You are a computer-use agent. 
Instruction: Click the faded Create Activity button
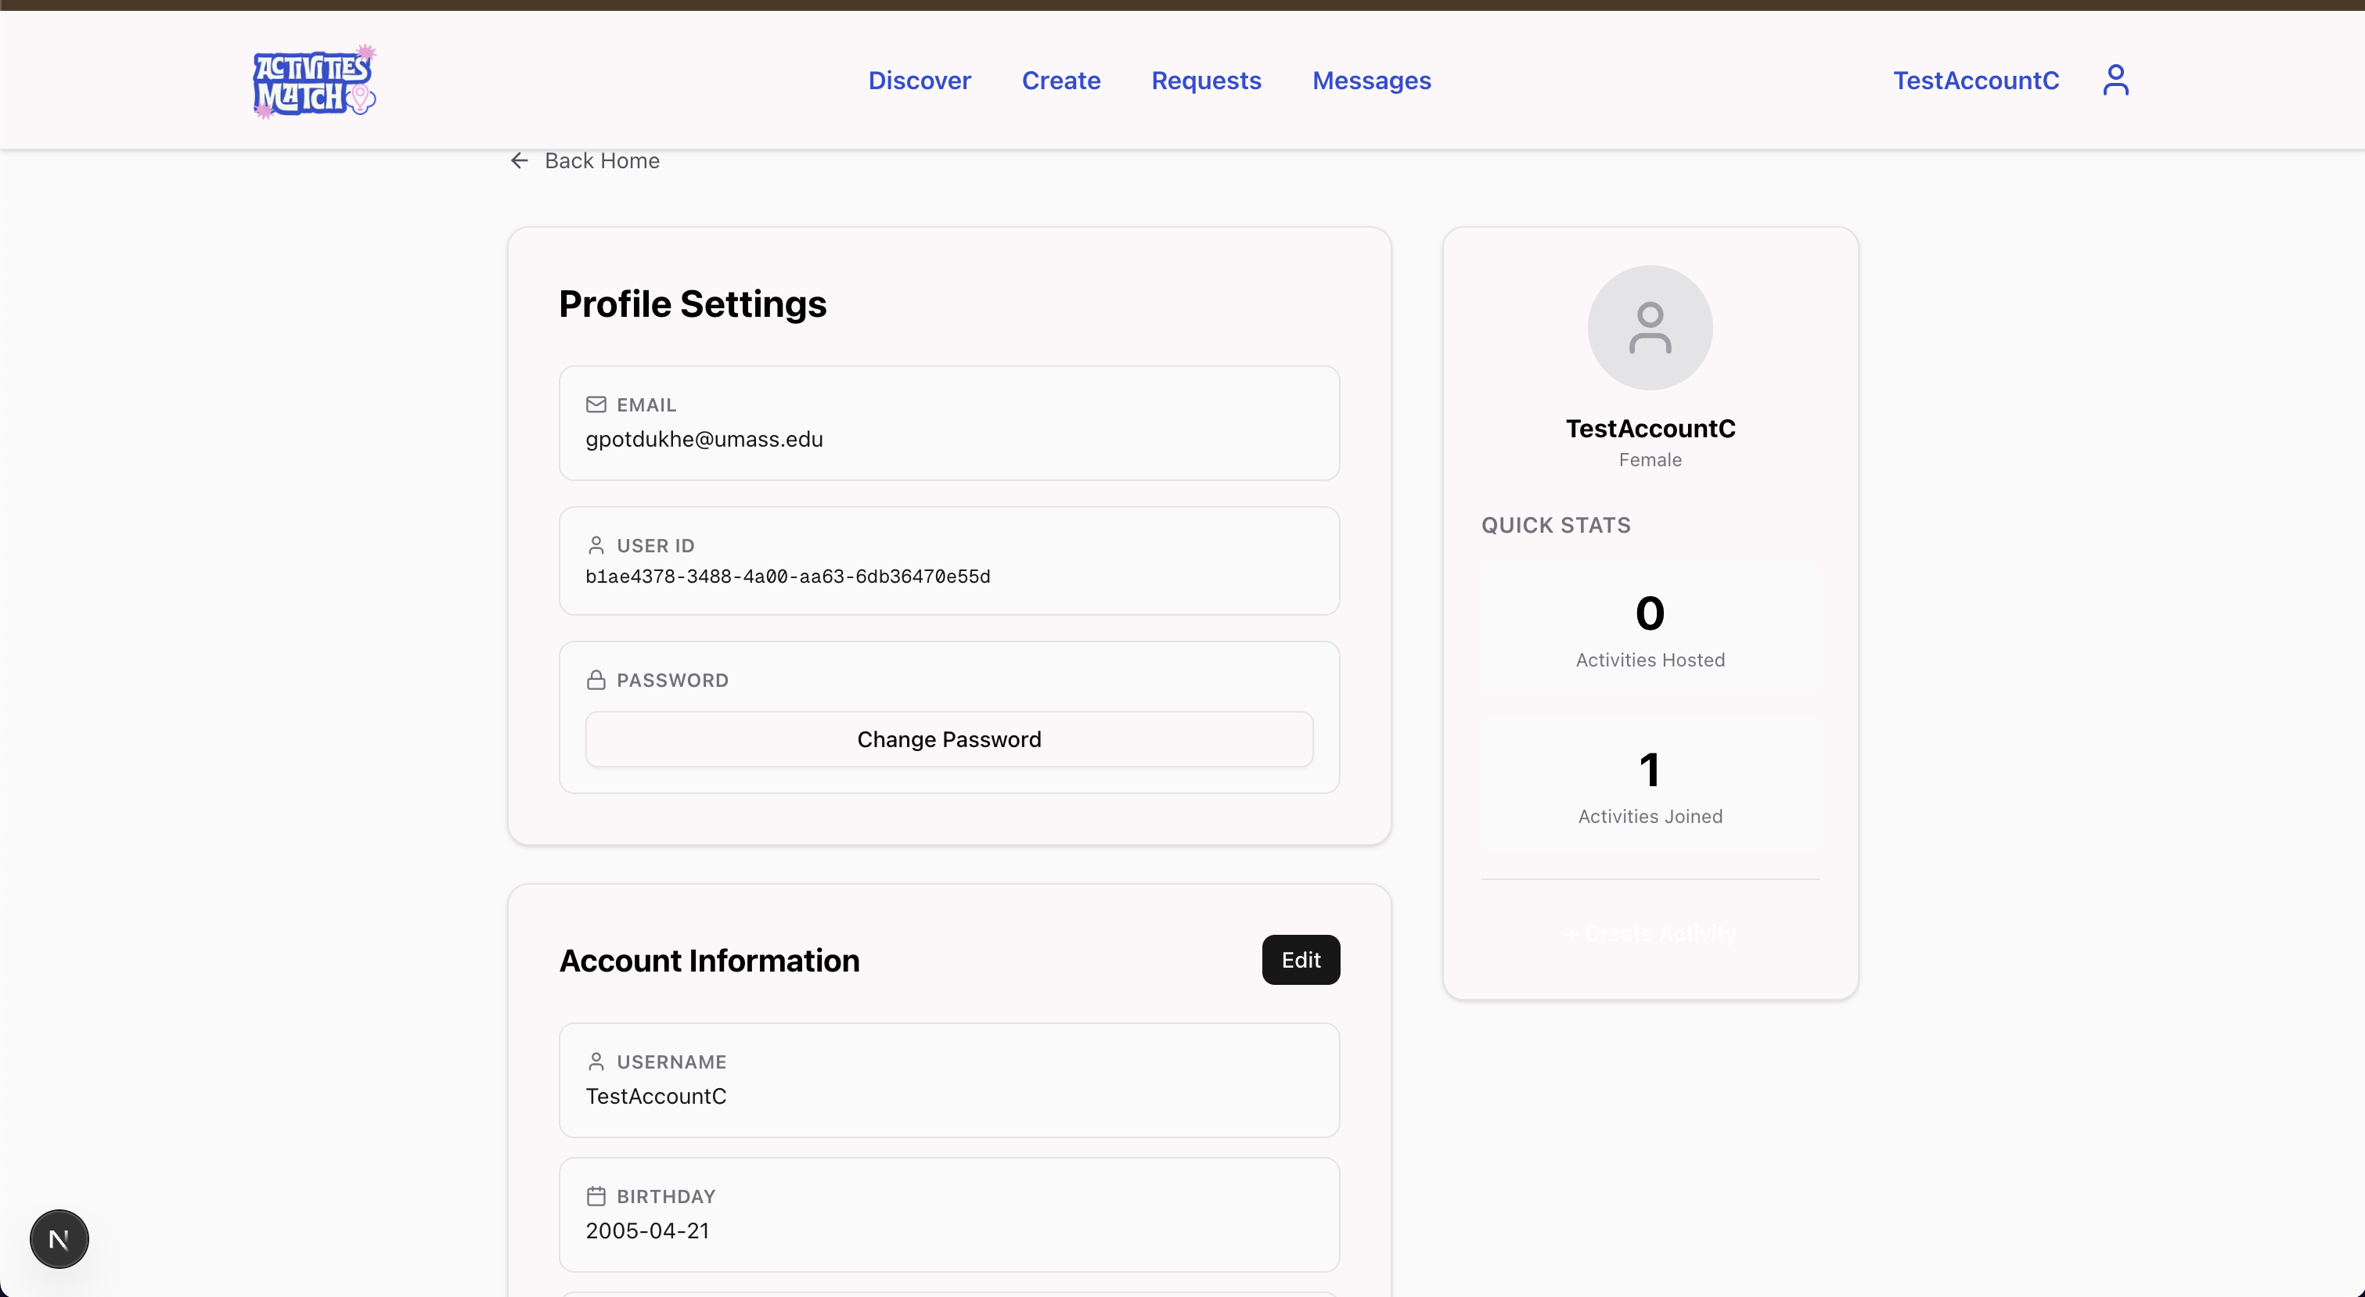pyautogui.click(x=1650, y=933)
